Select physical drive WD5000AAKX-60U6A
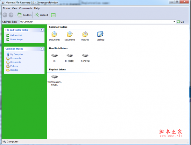The height and width of the screenshot is (145, 191). pyautogui.click(x=54, y=80)
